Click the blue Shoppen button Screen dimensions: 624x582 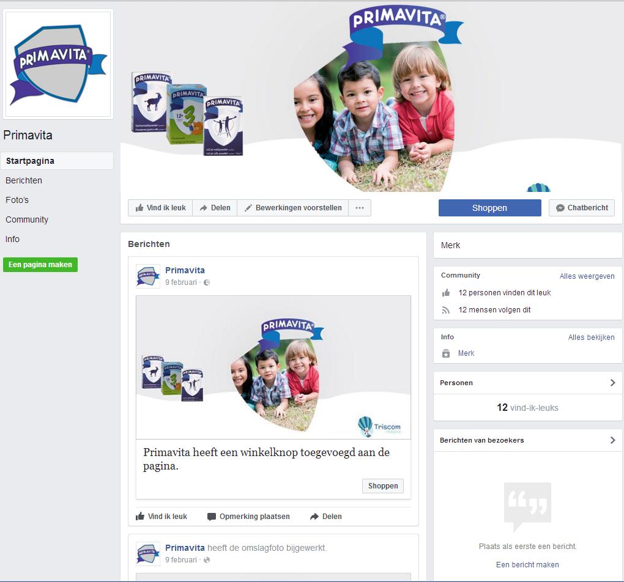[x=490, y=208]
